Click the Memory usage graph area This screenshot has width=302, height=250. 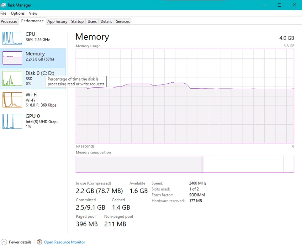tap(185, 96)
